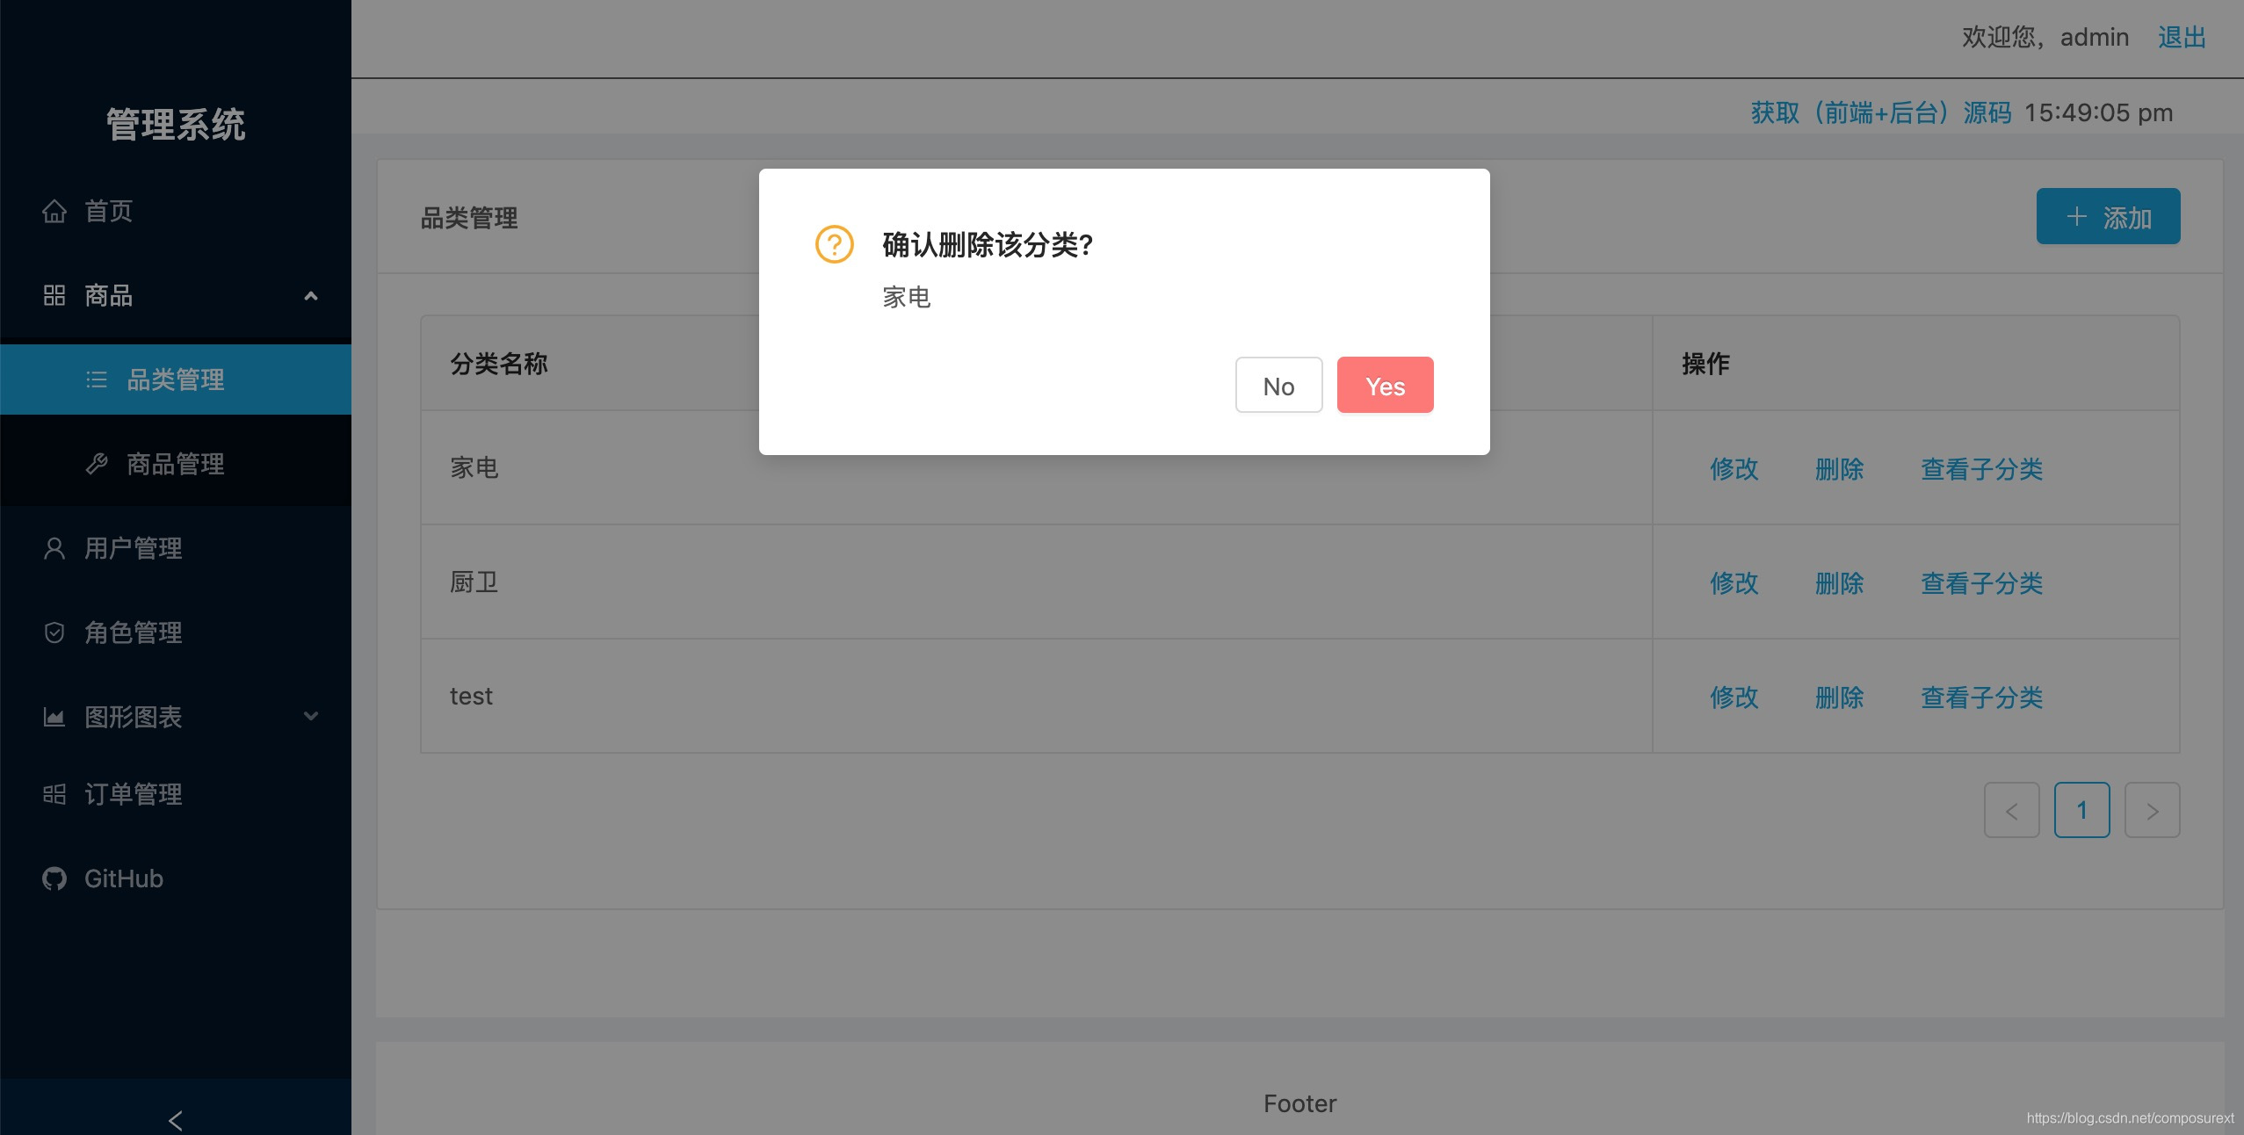Collapse the 商品 menu via its chevron
2244x1135 pixels.
click(311, 296)
